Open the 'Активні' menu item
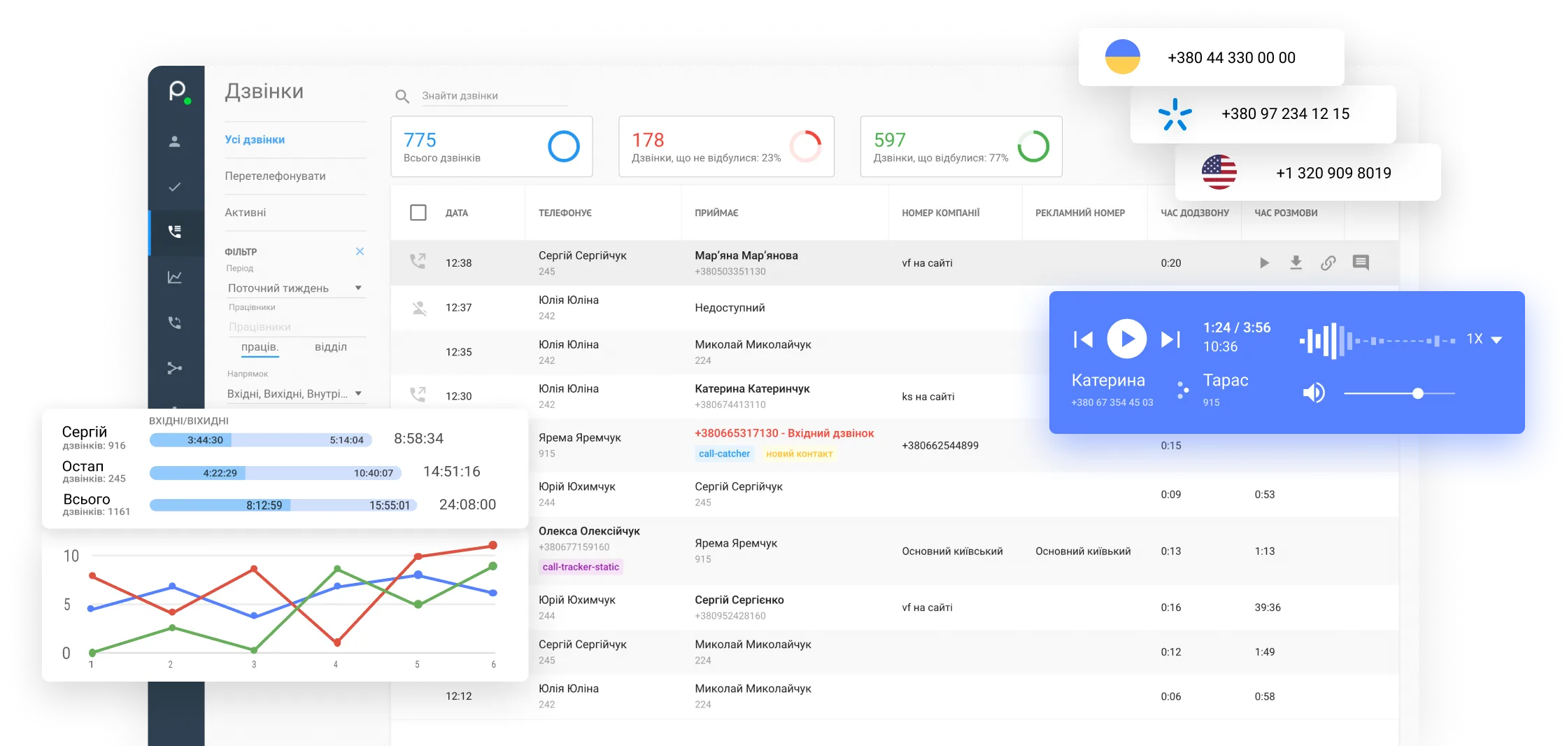The width and height of the screenshot is (1567, 746). tap(246, 213)
